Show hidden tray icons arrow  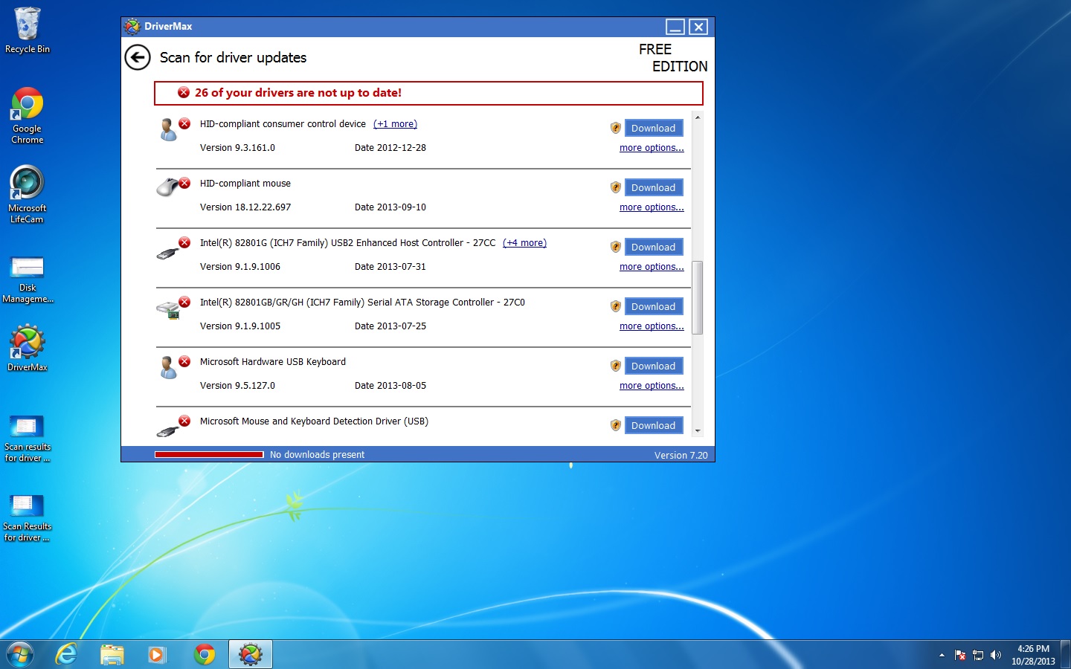point(942,655)
